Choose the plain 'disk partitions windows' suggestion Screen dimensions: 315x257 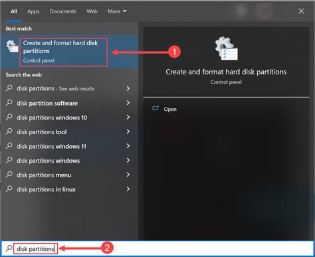coord(70,161)
